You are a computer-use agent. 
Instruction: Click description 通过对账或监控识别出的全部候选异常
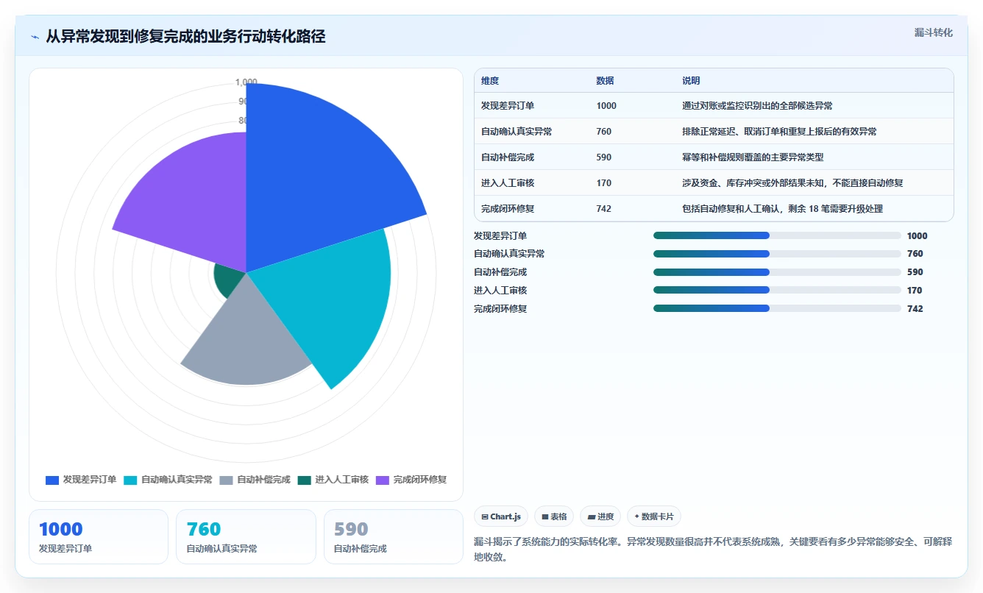(757, 106)
